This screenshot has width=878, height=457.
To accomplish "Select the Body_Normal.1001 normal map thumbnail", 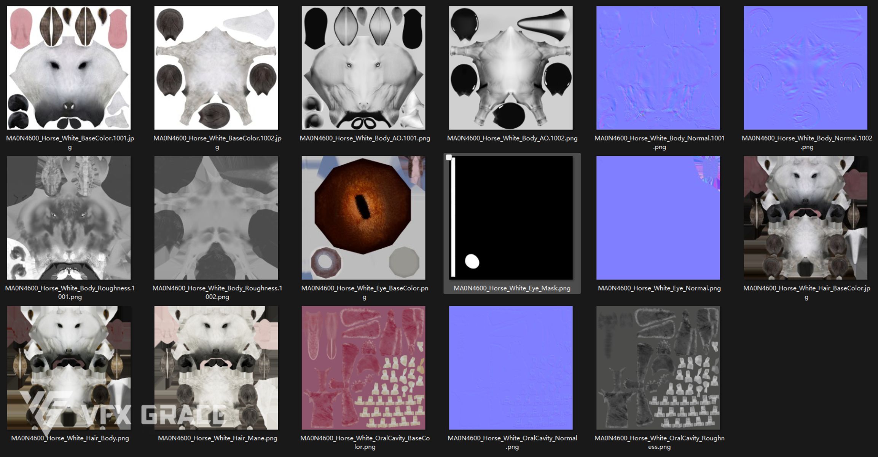I will pos(658,68).
